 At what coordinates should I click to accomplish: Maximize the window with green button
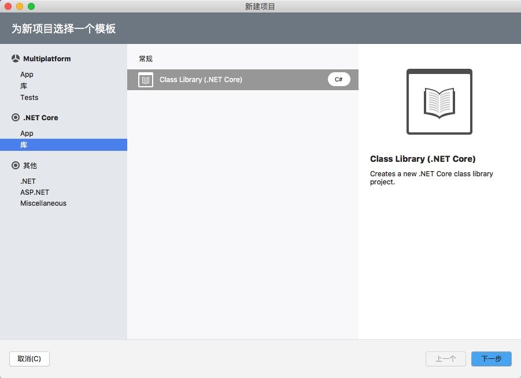pos(31,6)
